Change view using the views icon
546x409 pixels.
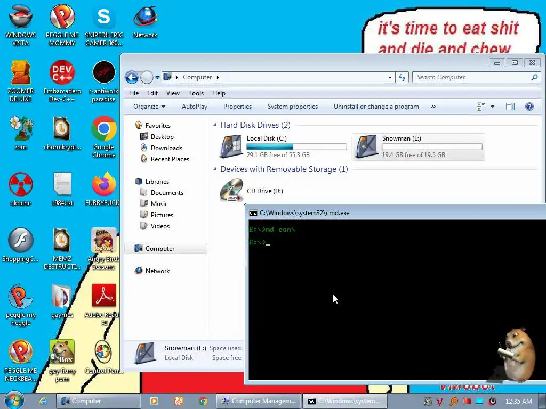pyautogui.click(x=481, y=107)
